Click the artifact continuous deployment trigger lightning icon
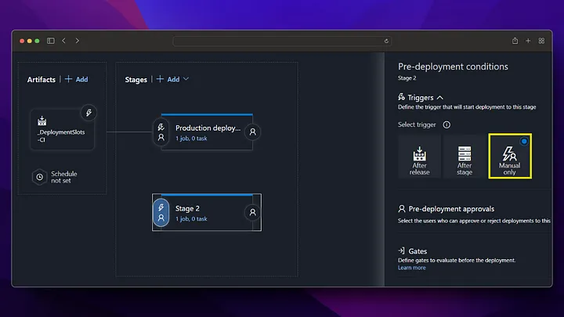The width and height of the screenshot is (564, 317). pos(89,113)
